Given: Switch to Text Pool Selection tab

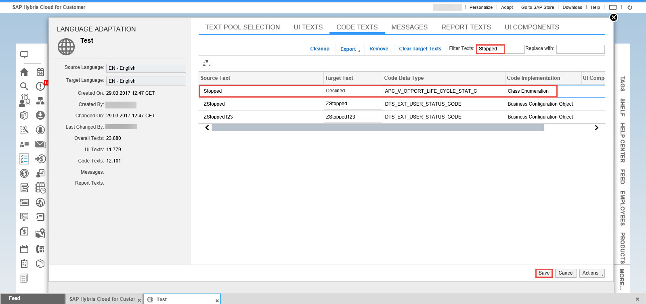Looking at the screenshot, I should (x=243, y=27).
